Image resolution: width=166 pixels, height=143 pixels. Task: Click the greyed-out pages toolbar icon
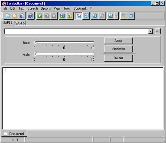click(102, 16)
